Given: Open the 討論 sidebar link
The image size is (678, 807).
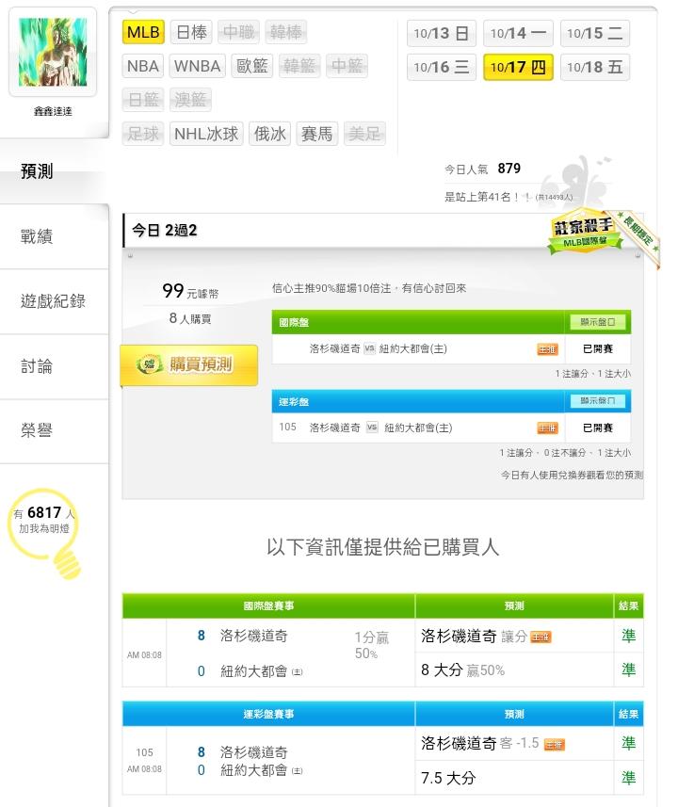Looking at the screenshot, I should 37,366.
